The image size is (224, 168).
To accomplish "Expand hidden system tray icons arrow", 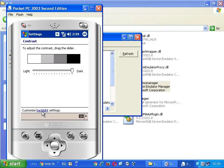I will tap(198, 164).
